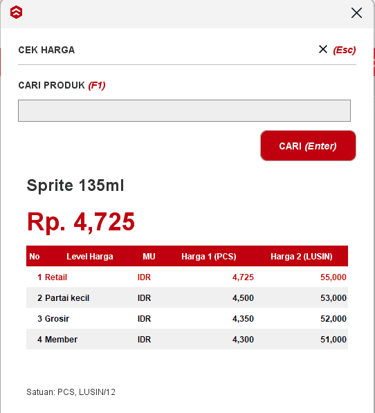Click the MU column header
Screen dimensions: 375x413
pos(149,256)
